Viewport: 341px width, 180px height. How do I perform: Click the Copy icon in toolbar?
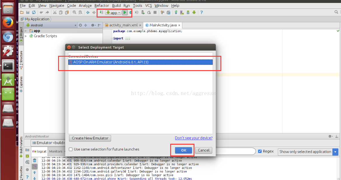61,12
